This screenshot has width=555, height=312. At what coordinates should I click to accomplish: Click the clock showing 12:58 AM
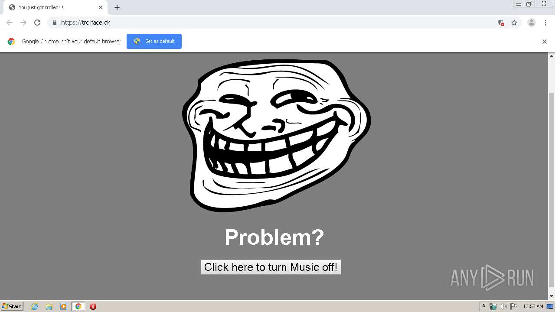(x=533, y=306)
